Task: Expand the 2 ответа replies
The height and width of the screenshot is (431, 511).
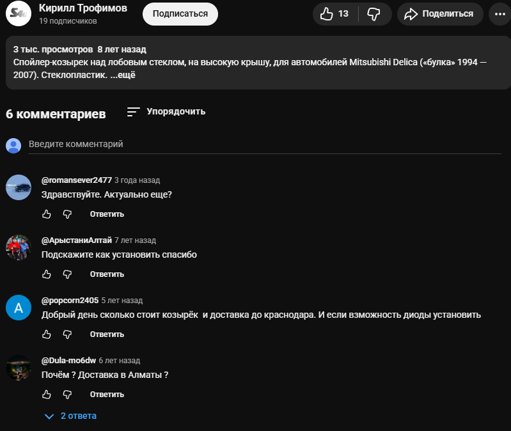Action: coord(71,416)
